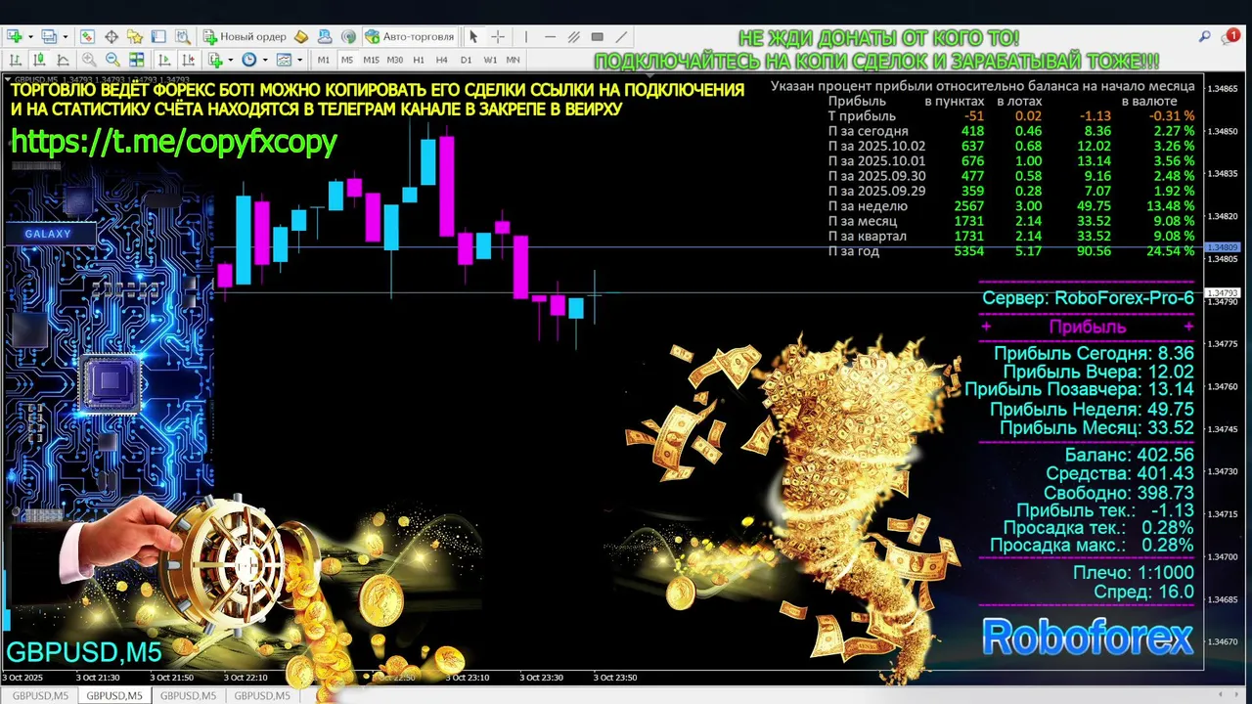Image resolution: width=1252 pixels, height=704 pixels.
Task: Tile chart windows with the grid icon
Action: click(x=137, y=60)
